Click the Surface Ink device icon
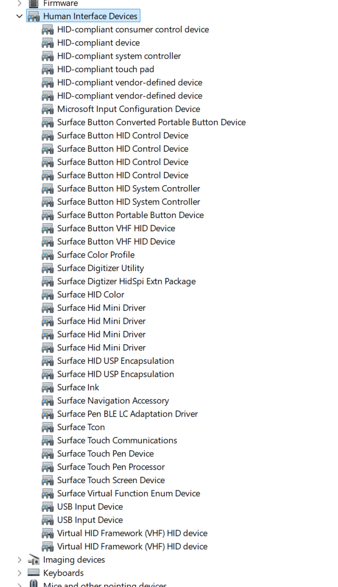Viewport: 338px width, 587px height. [x=48, y=387]
